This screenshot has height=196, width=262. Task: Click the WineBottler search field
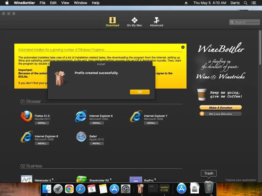tap(244, 22)
